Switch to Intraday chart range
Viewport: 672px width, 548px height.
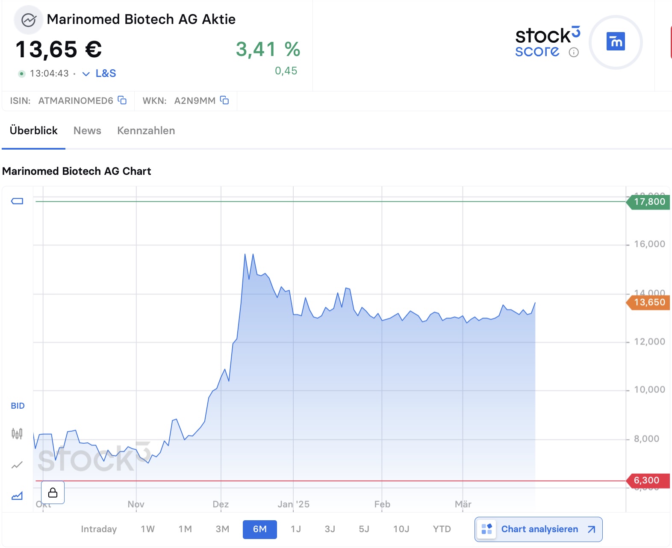(x=99, y=529)
